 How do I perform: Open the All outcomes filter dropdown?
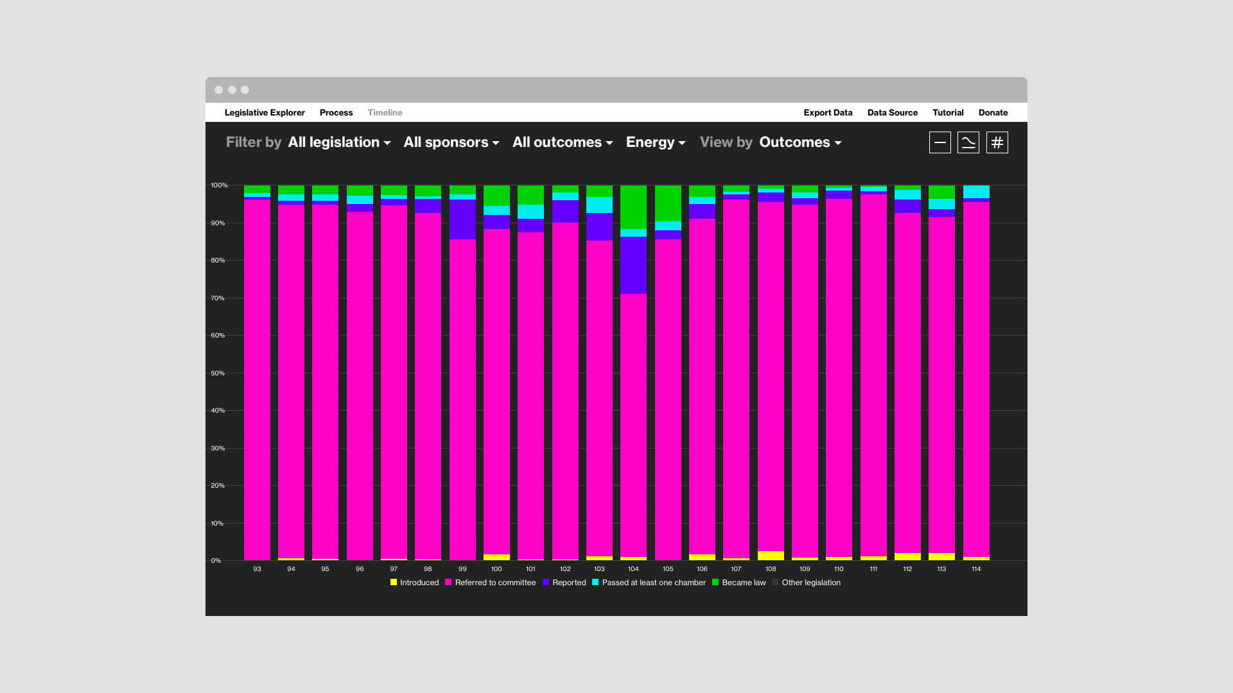point(563,142)
